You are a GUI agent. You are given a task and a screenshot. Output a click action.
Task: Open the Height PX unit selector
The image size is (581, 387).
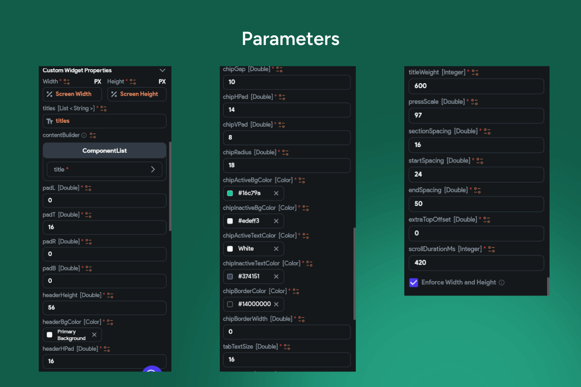(x=162, y=82)
